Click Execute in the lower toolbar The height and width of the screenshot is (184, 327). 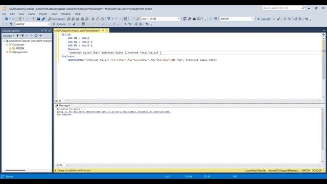click(59, 24)
